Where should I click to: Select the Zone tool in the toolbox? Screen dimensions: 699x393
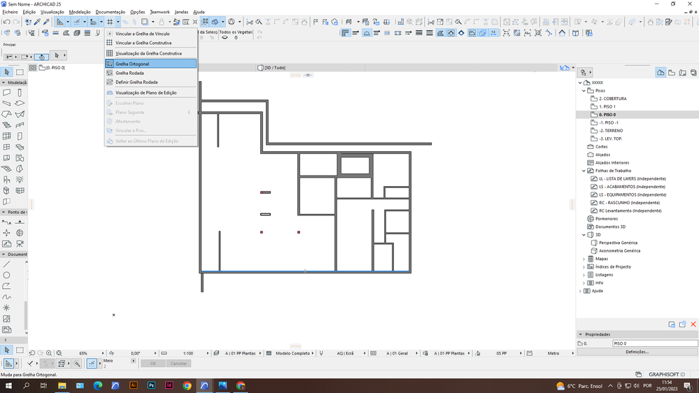tap(20, 158)
